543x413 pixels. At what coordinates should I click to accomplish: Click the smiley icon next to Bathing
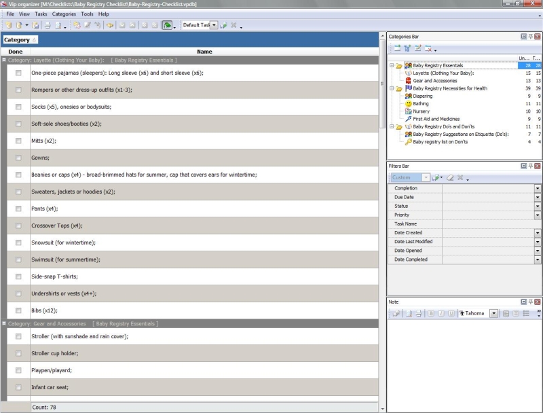click(x=409, y=104)
